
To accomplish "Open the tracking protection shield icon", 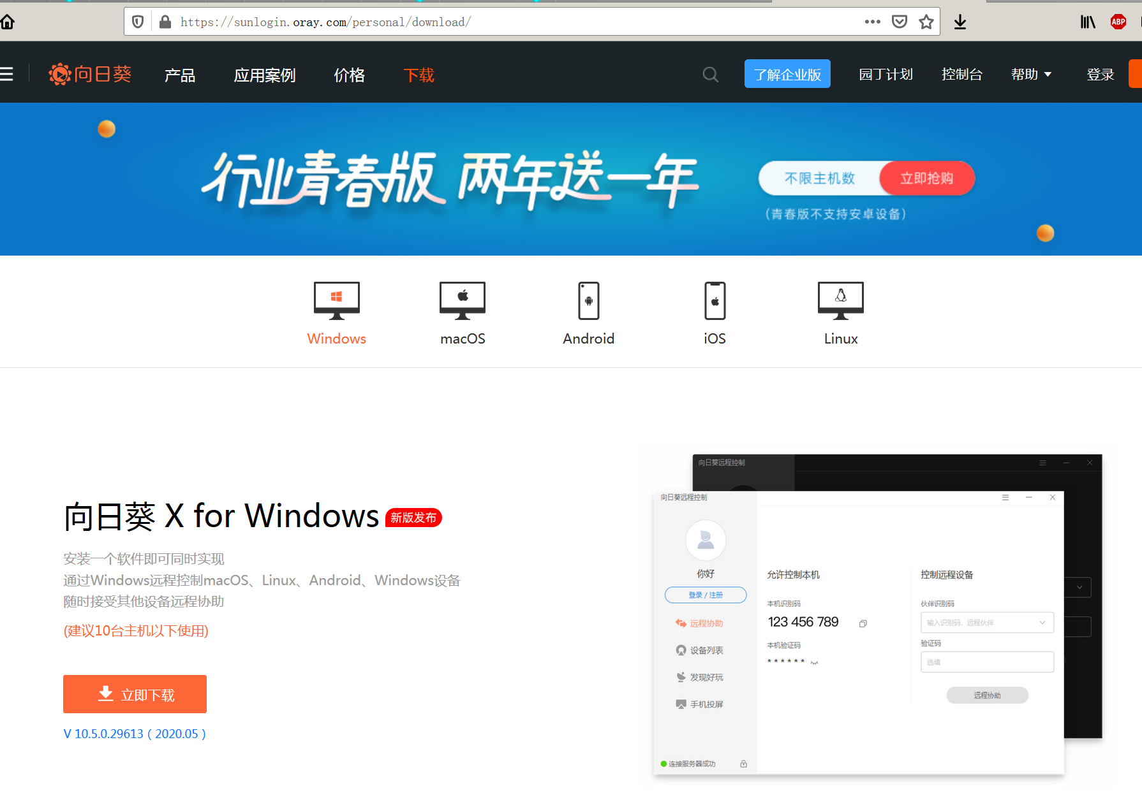I will (x=138, y=22).
